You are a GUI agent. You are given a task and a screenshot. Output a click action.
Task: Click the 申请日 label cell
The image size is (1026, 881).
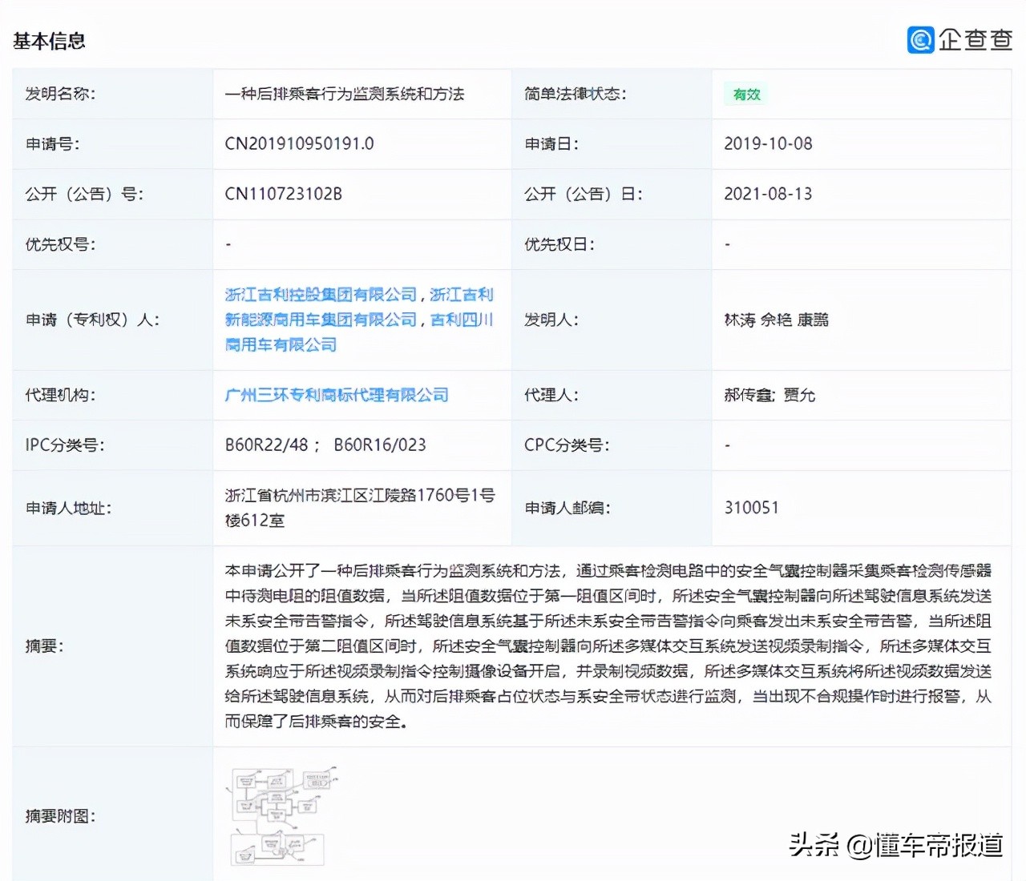pyautogui.click(x=612, y=144)
